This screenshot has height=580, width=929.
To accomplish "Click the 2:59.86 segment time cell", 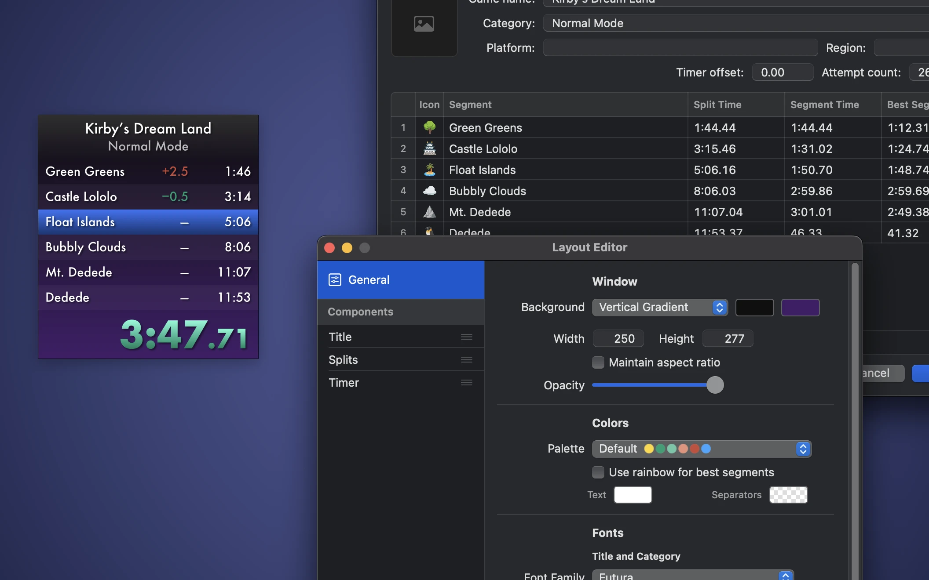I will [x=833, y=191].
